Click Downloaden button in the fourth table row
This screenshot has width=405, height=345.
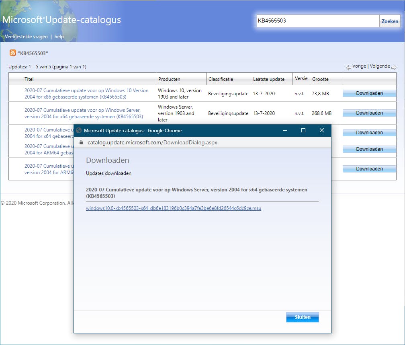[369, 149]
